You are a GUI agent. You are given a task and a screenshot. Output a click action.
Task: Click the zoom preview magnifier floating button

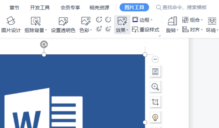pyautogui.click(x=155, y=87)
